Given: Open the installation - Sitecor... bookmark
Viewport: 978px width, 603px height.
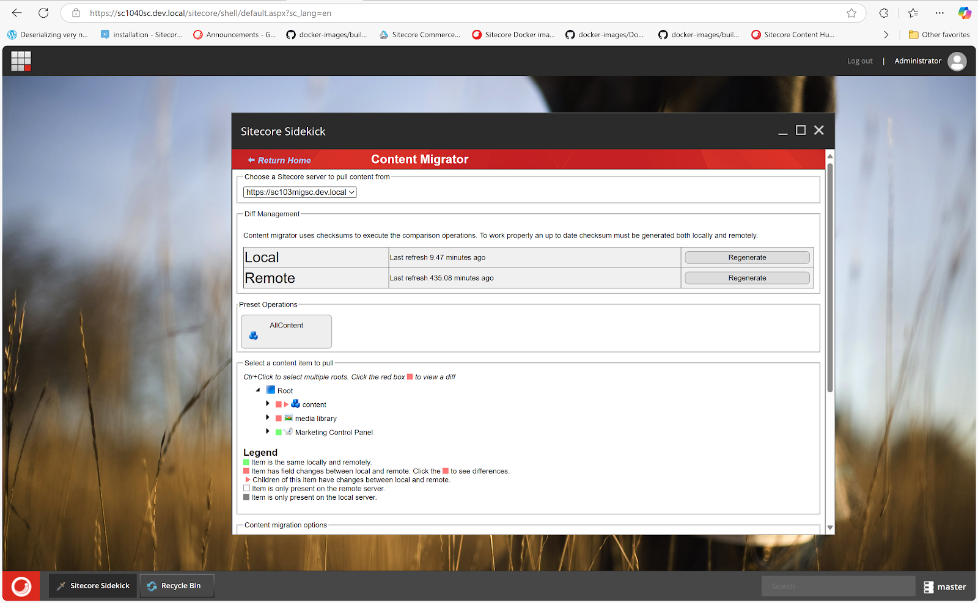Looking at the screenshot, I should 142,35.
